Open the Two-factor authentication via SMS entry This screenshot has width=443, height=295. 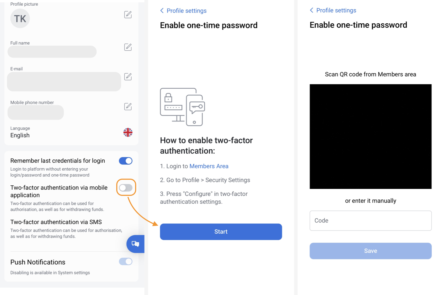coord(56,222)
